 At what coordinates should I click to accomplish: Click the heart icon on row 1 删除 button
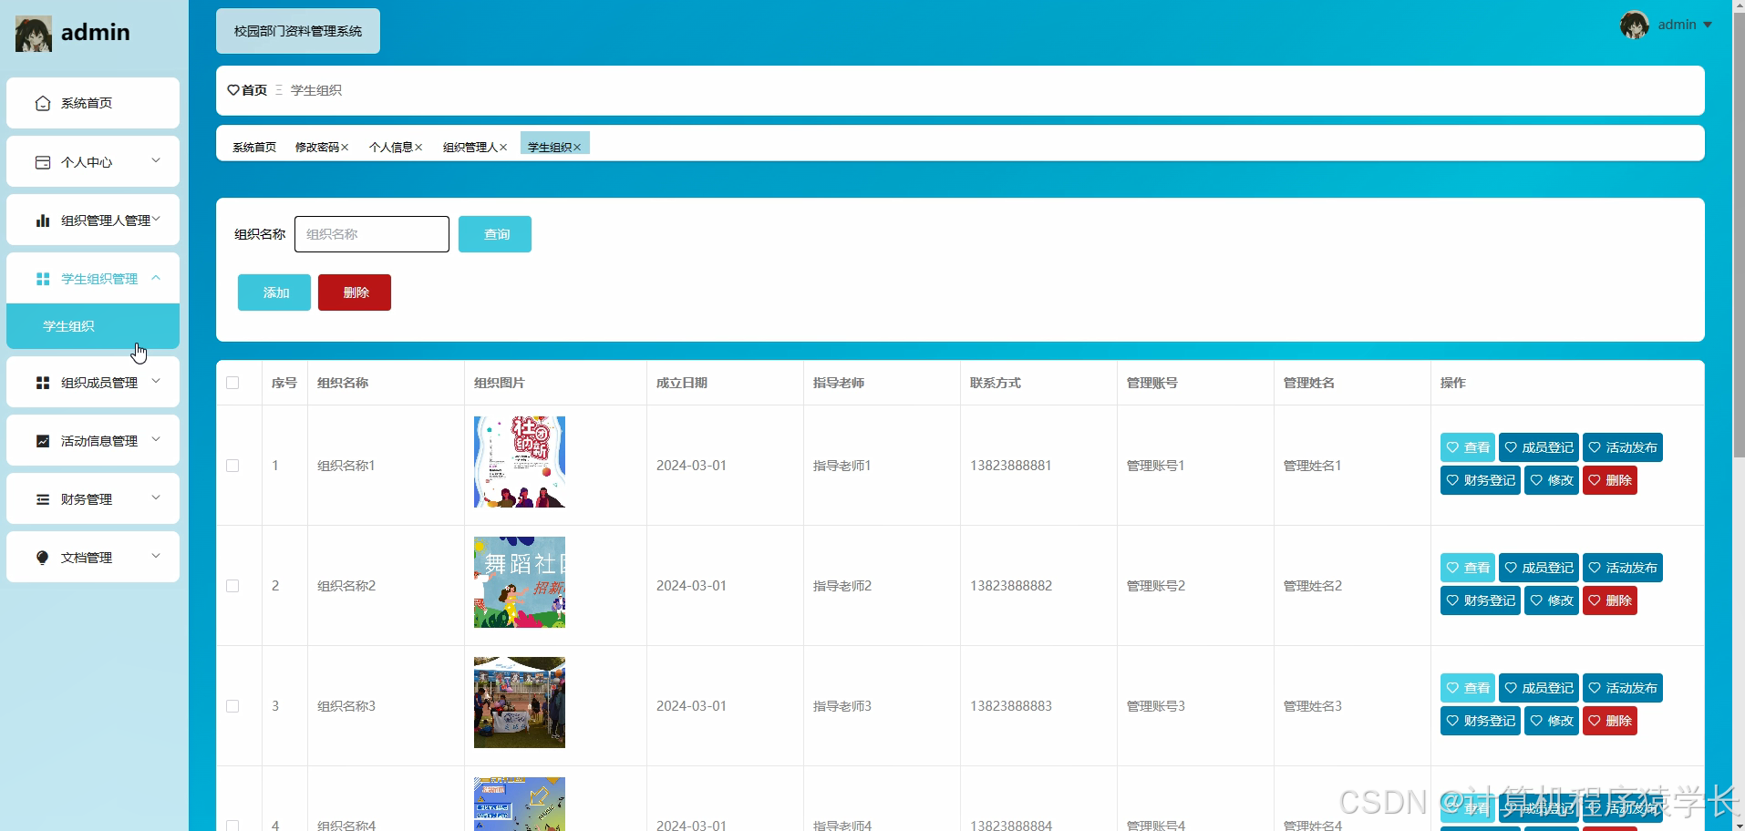coord(1595,480)
